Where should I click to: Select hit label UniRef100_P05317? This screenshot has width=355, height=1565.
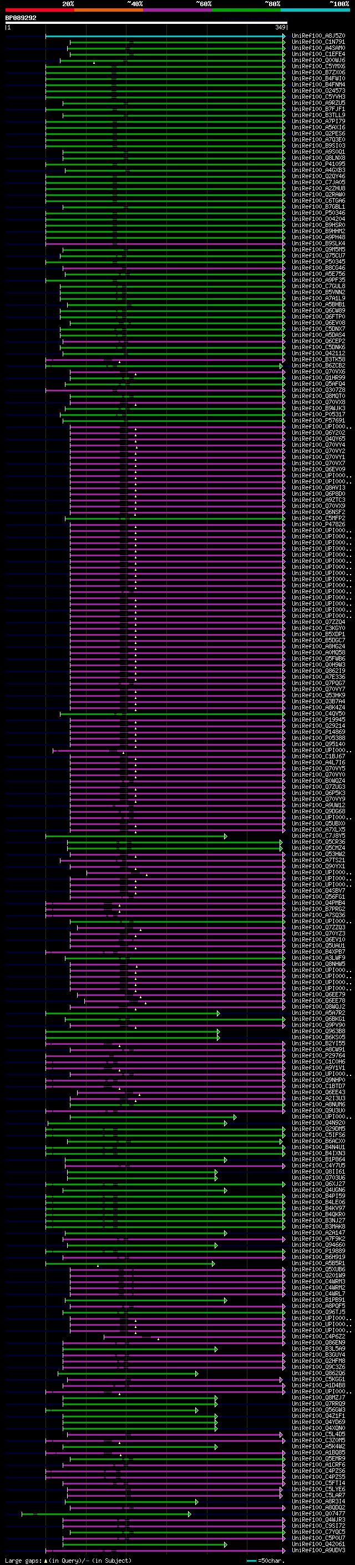tap(318, 414)
